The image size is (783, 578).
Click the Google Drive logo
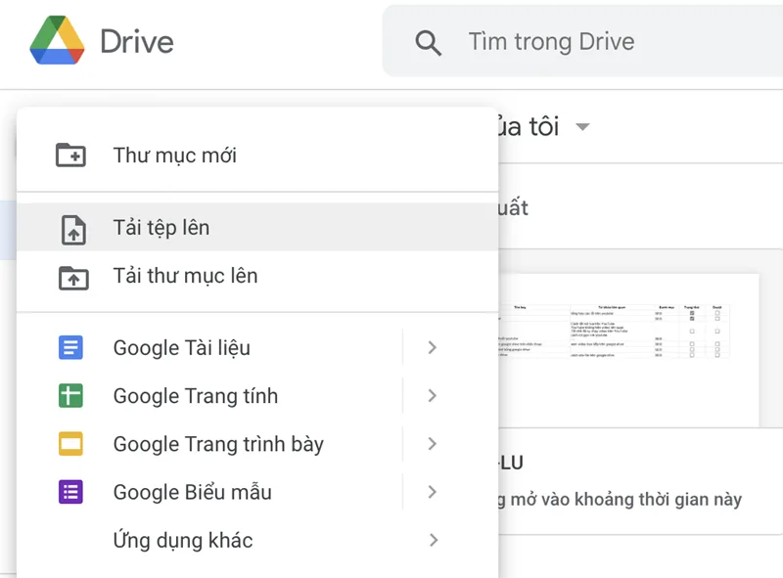pyautogui.click(x=57, y=40)
